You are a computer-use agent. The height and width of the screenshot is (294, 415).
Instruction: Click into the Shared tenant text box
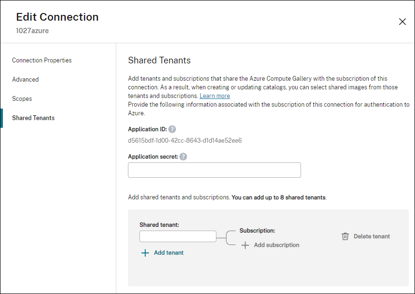[x=177, y=236]
